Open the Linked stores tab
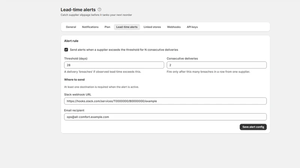The image size is (300, 168). pos(152,27)
